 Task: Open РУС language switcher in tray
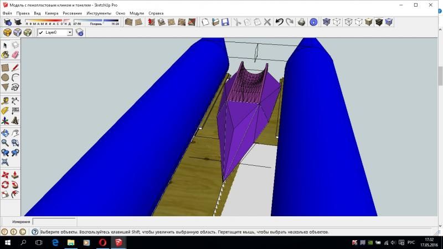click(x=411, y=243)
